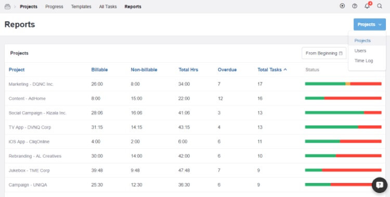Open the Templates tab
390x197 pixels.
tap(81, 7)
